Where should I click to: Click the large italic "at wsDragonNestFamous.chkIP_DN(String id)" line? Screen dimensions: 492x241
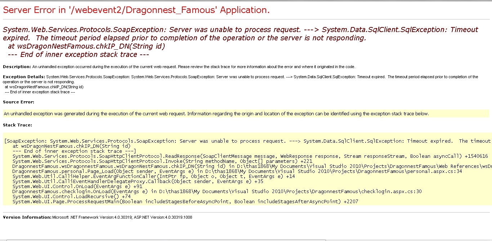coord(86,46)
